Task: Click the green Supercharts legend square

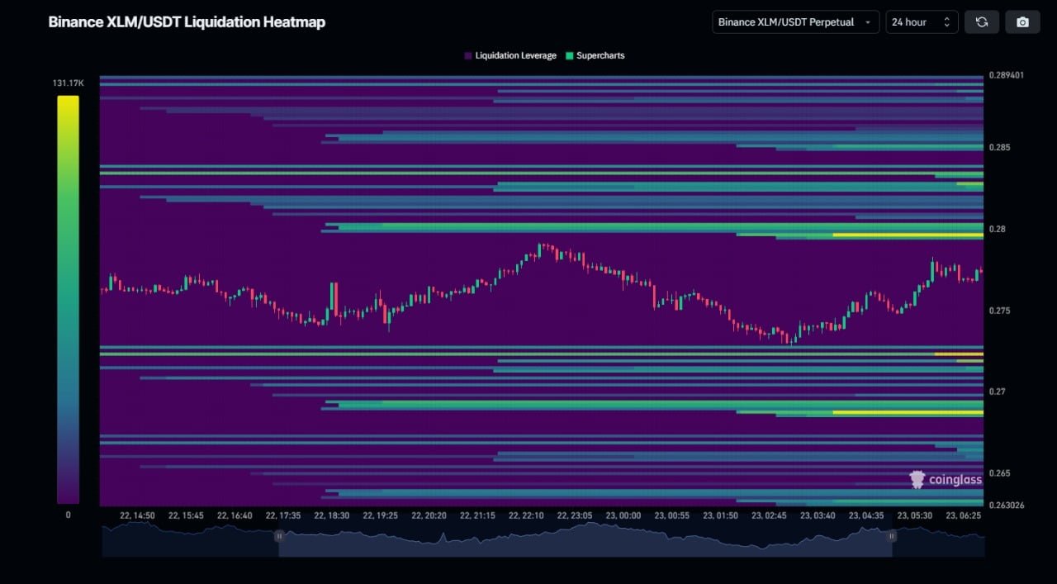Action: (x=570, y=56)
